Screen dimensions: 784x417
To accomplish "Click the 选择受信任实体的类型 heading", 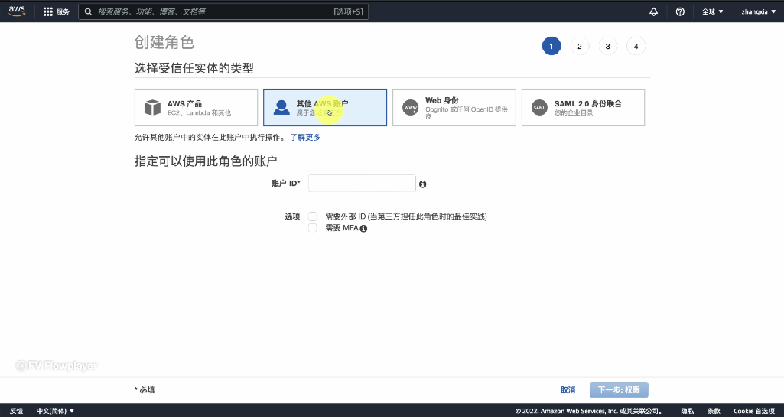I will [194, 68].
